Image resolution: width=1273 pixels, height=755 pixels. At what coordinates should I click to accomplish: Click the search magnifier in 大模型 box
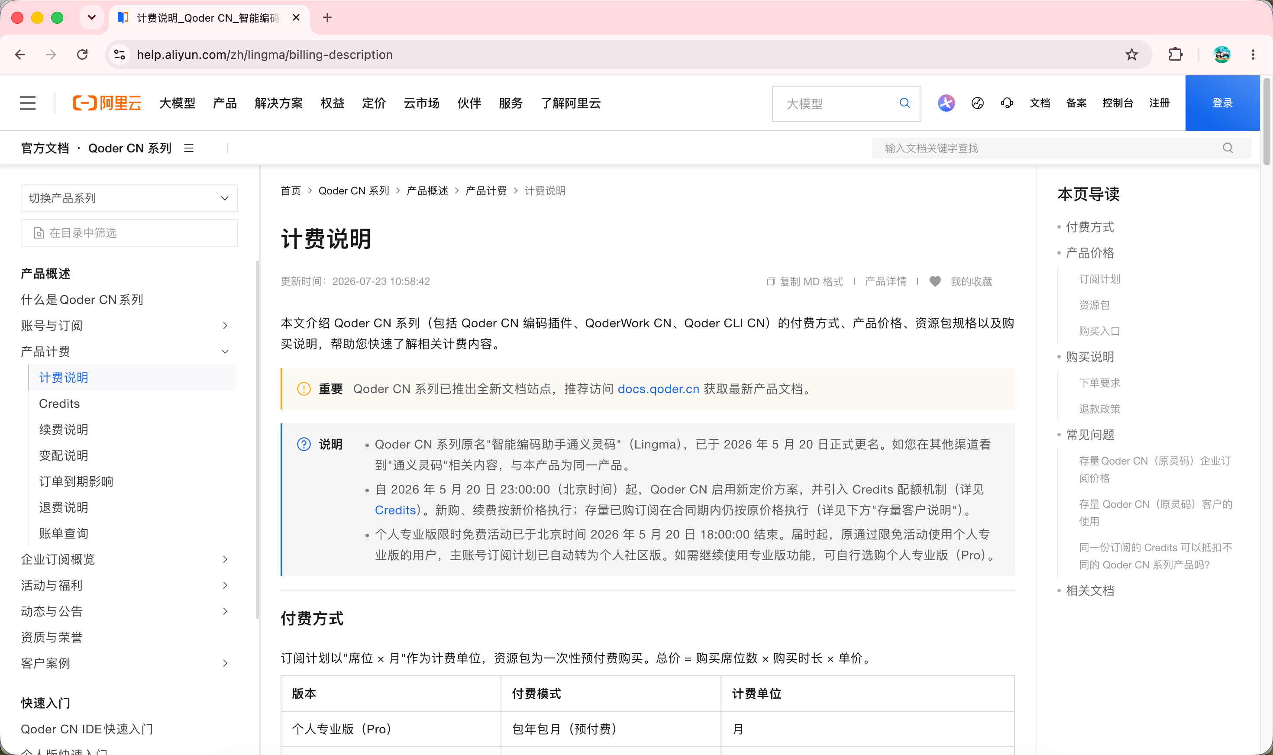coord(904,103)
